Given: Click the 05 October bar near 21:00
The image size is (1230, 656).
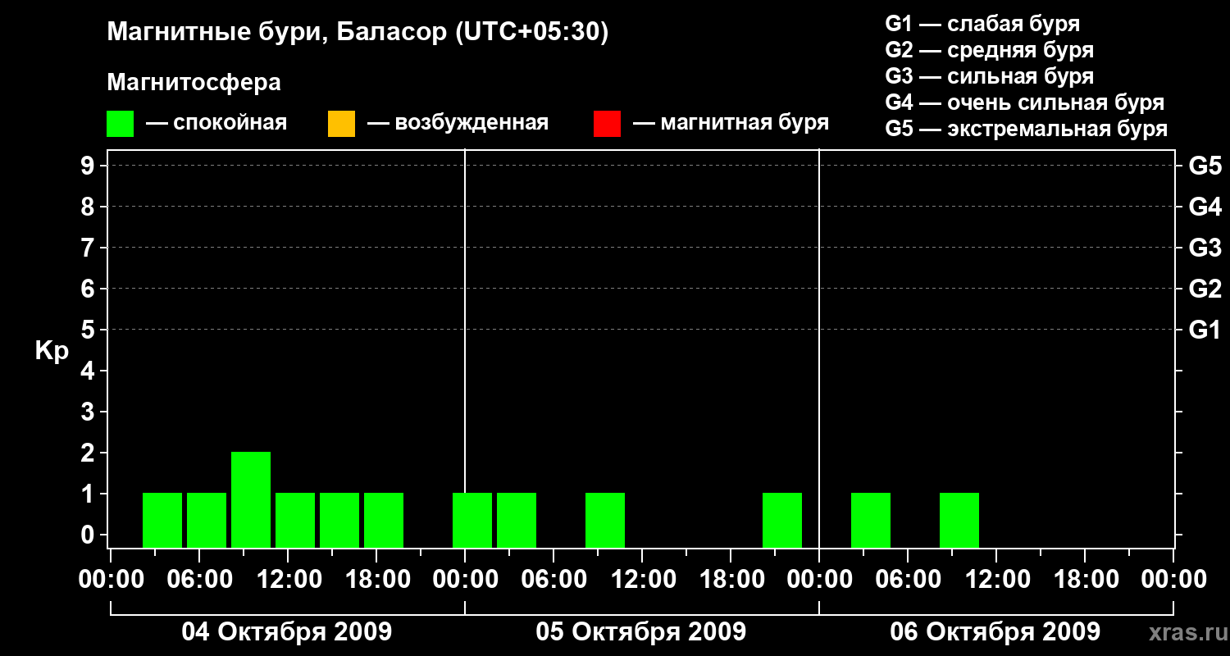Looking at the screenshot, I should point(782,520).
